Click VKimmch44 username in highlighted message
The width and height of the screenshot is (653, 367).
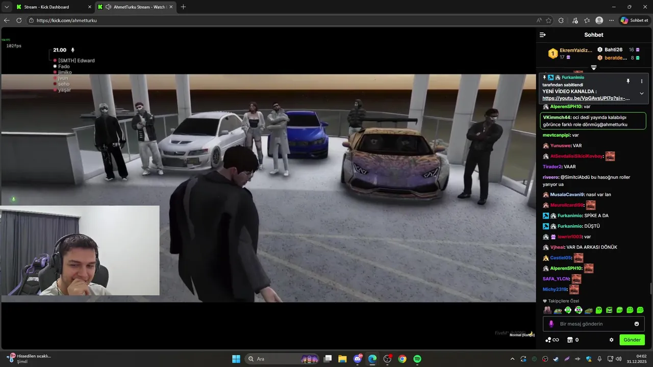tap(557, 117)
